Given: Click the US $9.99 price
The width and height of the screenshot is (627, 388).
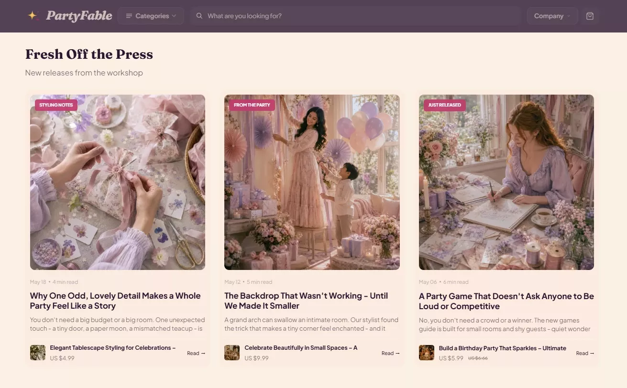Looking at the screenshot, I should 256,358.
